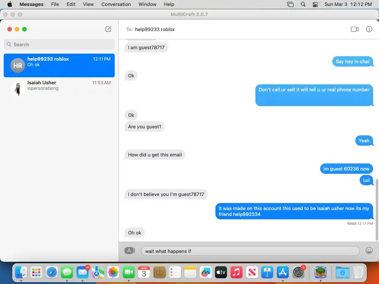The image size is (379, 284).
Task: Open the Isaiah Usher conversation
Action: click(x=59, y=89)
